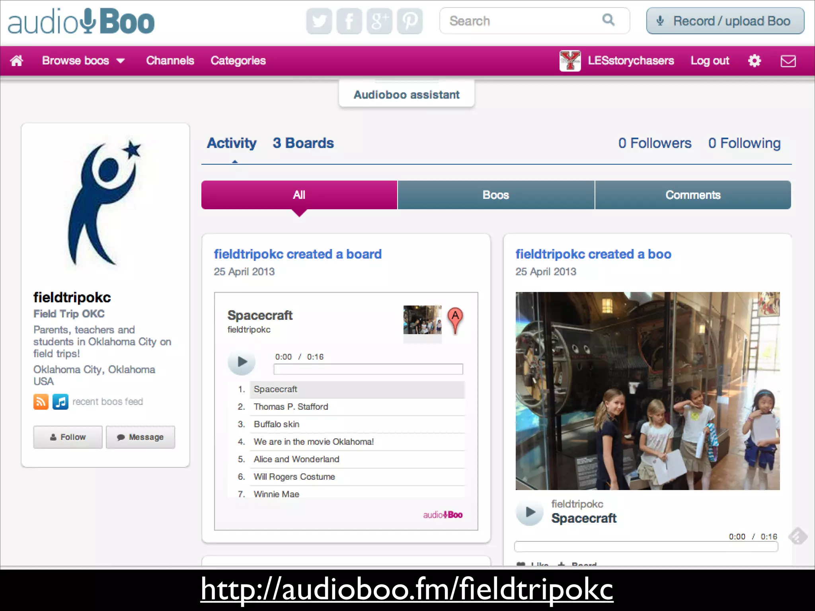The width and height of the screenshot is (815, 611).
Task: Open 0 Followers list
Action: pos(655,143)
